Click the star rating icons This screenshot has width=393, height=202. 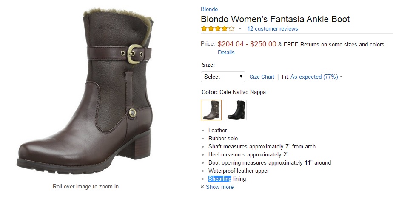(217, 29)
